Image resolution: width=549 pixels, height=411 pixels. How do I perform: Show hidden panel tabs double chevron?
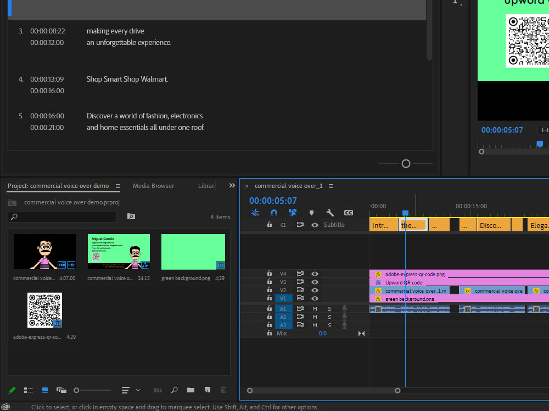(232, 186)
